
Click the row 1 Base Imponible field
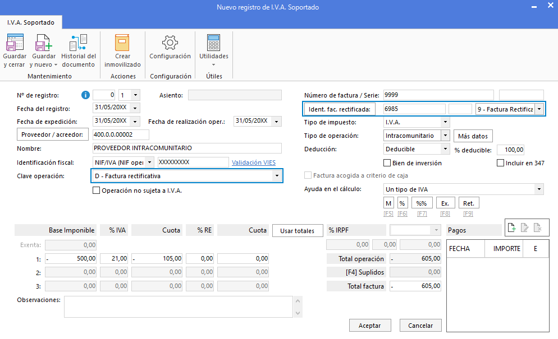click(x=71, y=259)
